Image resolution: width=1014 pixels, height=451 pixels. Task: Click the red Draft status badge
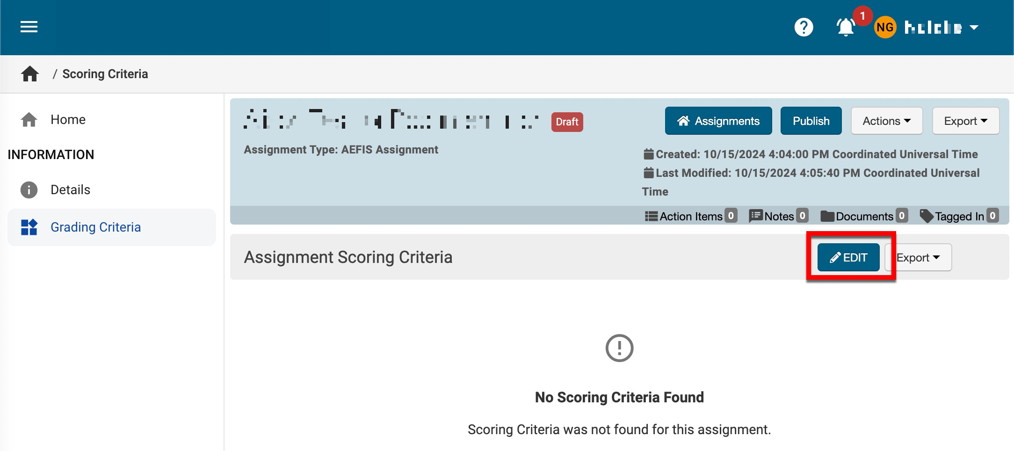[566, 122]
